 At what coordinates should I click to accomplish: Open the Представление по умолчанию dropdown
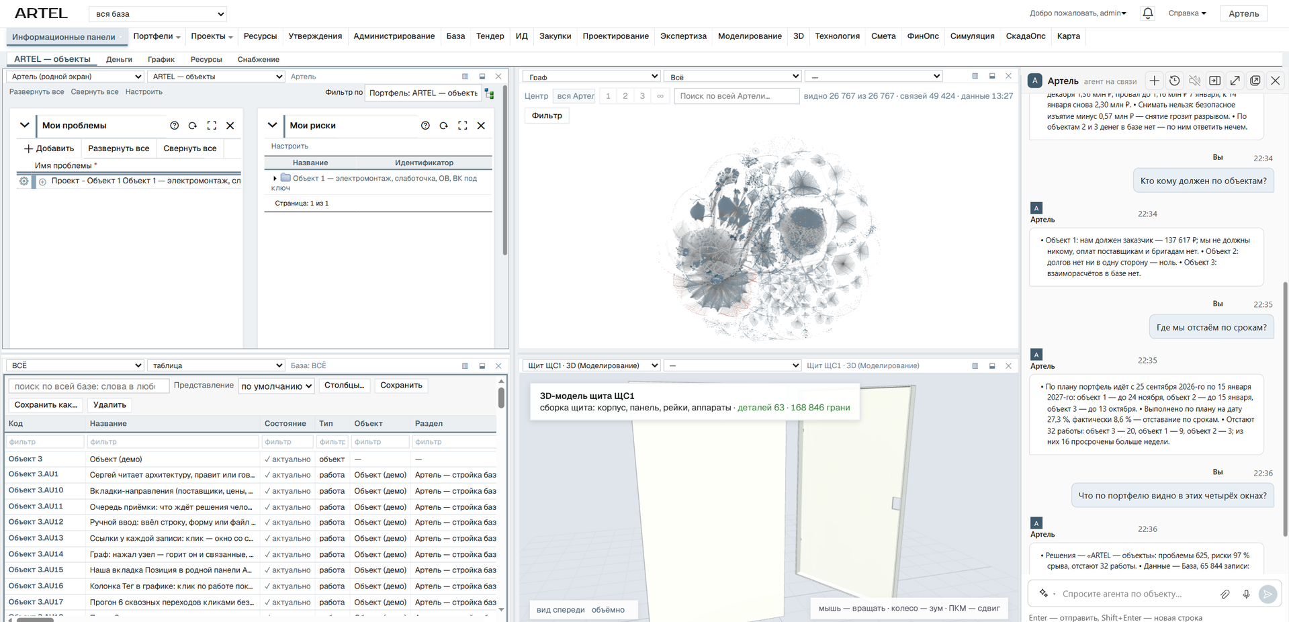(276, 386)
